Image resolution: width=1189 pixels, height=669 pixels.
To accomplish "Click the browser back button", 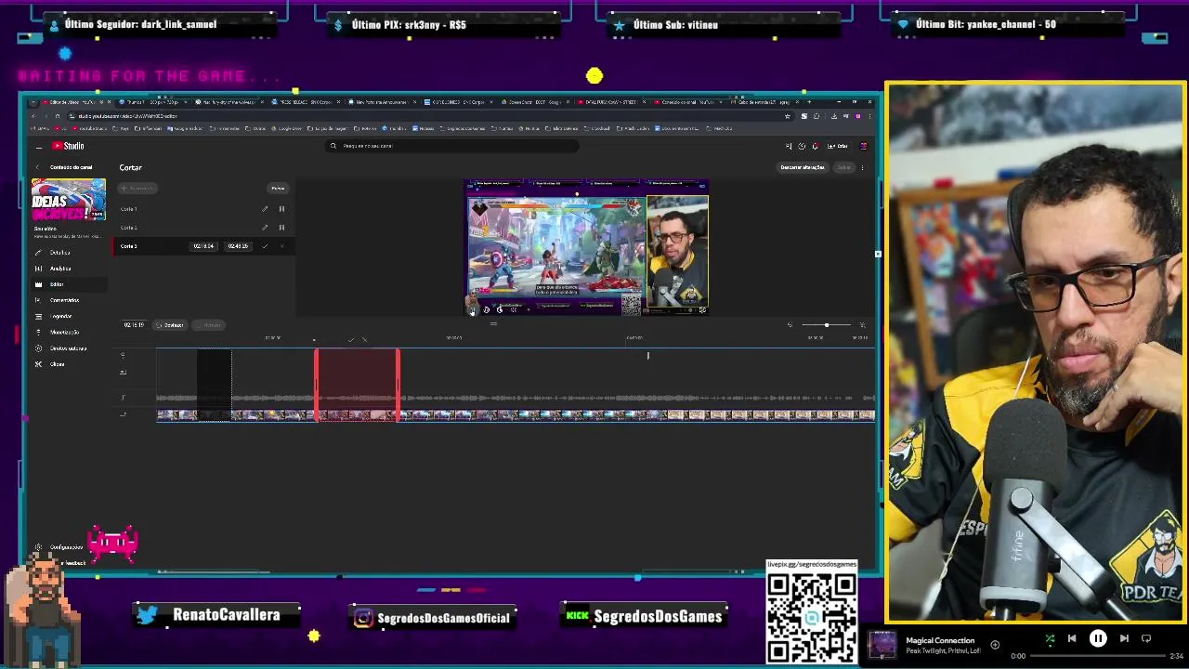I will tap(33, 116).
